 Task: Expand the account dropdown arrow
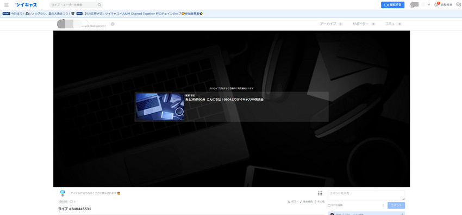click(429, 5)
